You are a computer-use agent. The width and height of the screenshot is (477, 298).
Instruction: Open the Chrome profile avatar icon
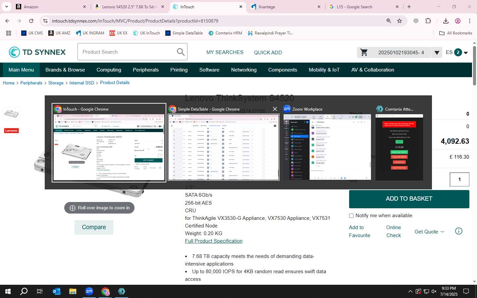458,21
